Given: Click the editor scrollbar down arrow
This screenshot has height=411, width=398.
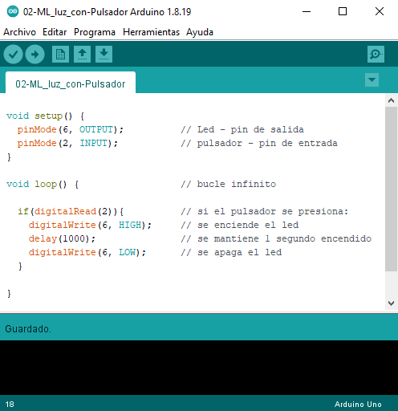Looking at the screenshot, I should (391, 303).
